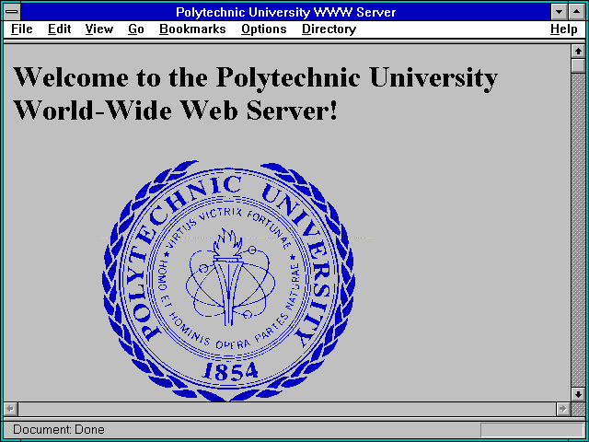Open the Bookmarks menu
This screenshot has width=589, height=442.
(x=192, y=29)
